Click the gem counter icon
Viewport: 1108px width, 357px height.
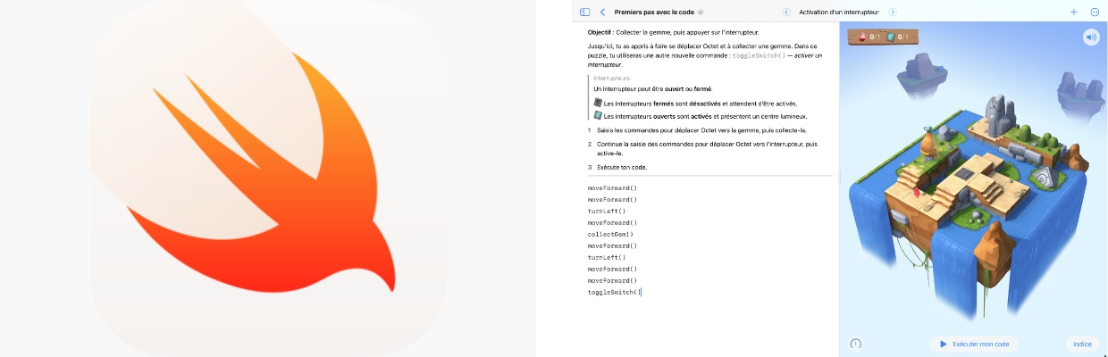[862, 37]
